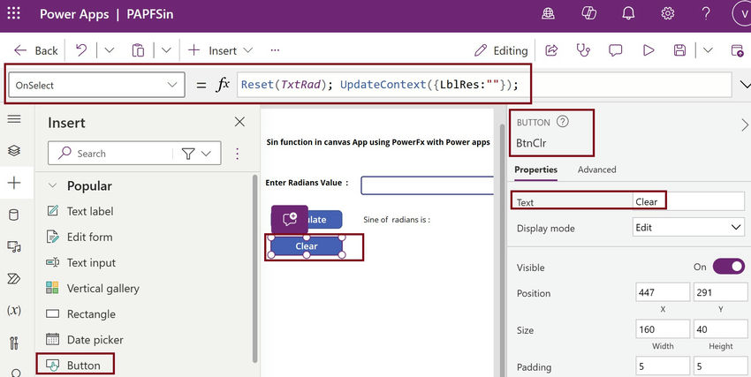Click the undo icon

81,49
